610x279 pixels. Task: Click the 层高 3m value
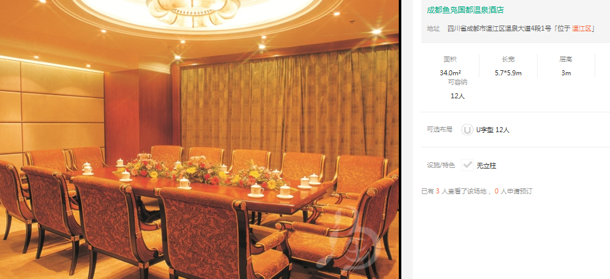tap(566, 73)
